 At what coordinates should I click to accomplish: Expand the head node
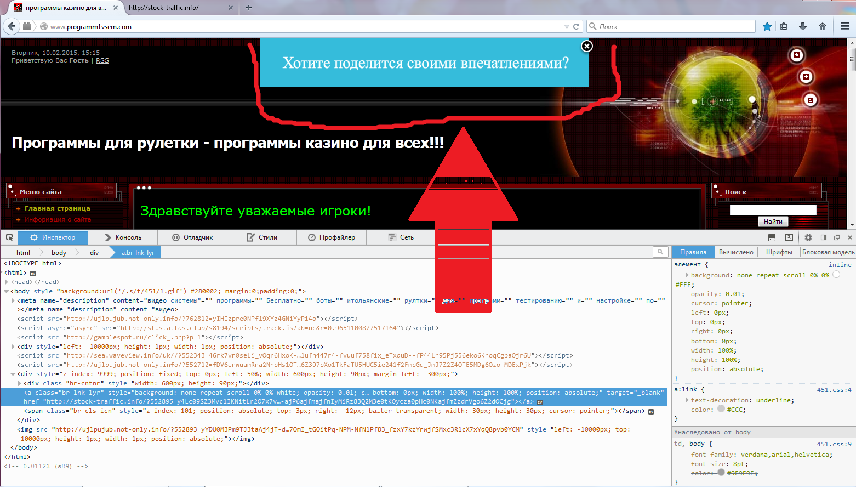click(7, 282)
